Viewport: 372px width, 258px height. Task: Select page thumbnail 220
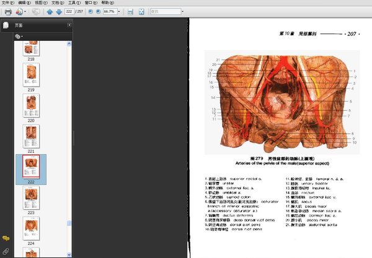pos(31,106)
